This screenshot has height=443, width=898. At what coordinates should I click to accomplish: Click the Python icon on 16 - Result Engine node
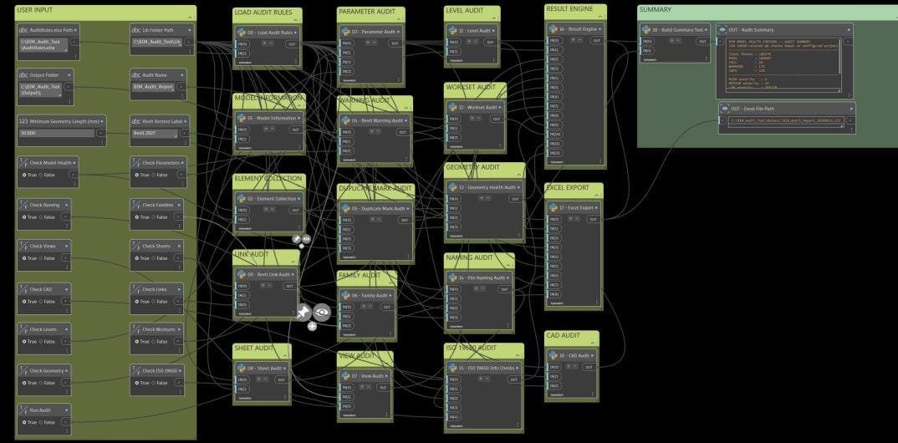[x=553, y=28]
